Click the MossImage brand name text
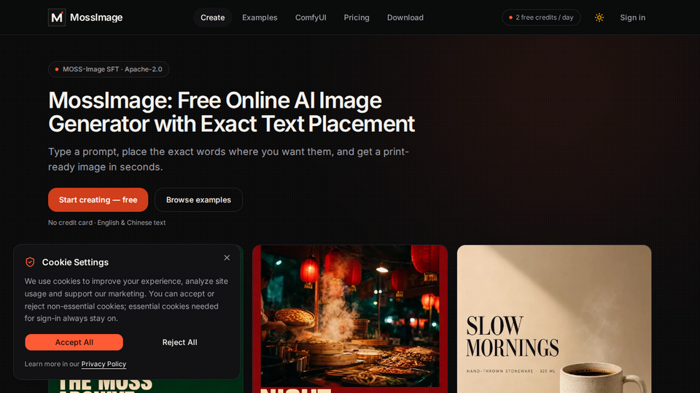Viewport: 700px width, 393px height. click(x=96, y=17)
